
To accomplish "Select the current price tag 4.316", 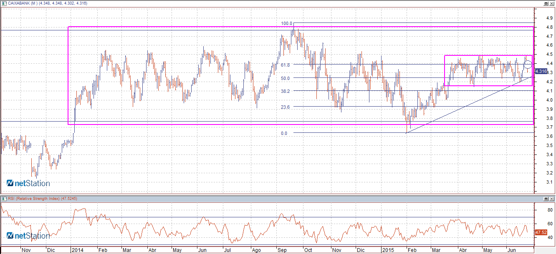I will (x=541, y=72).
